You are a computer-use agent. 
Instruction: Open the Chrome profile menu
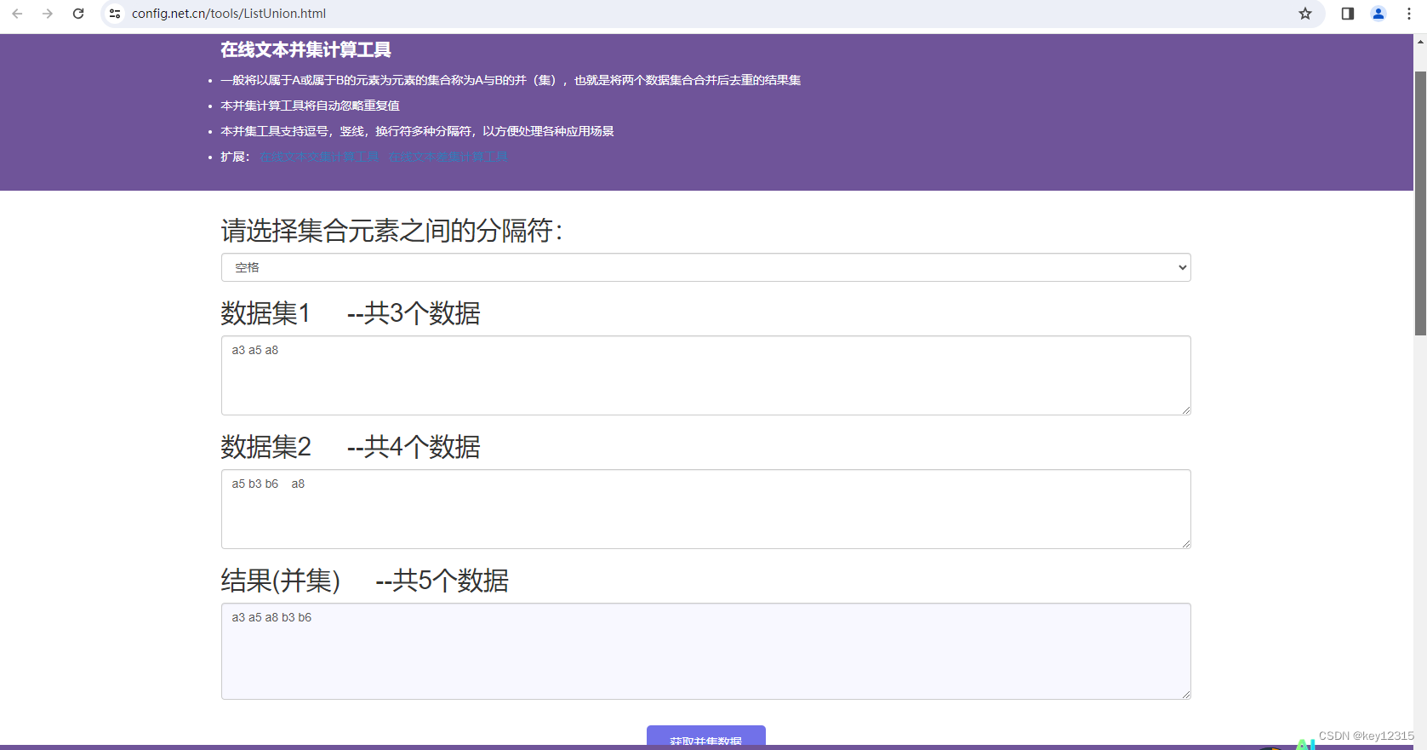[x=1378, y=14]
